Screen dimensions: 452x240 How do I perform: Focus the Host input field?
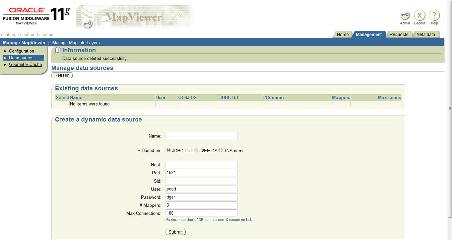point(201,164)
